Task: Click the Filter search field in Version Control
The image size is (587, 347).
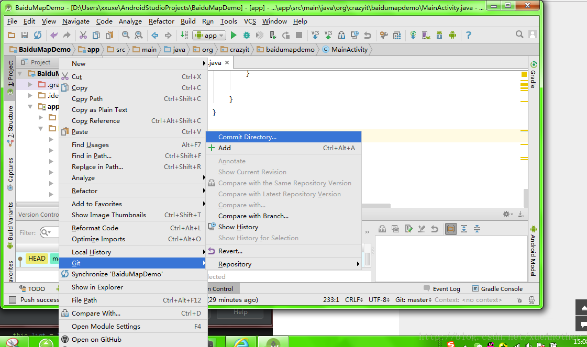Action: [x=49, y=232]
